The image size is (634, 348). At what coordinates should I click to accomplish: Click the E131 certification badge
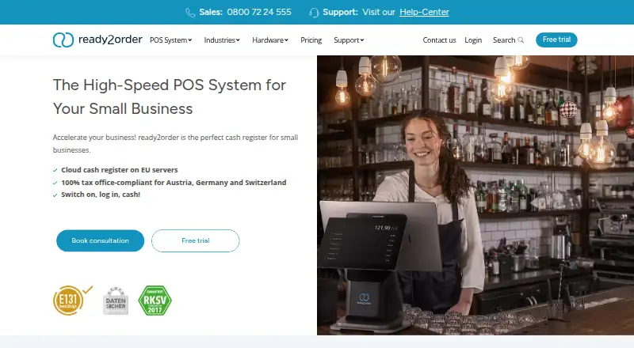point(72,300)
